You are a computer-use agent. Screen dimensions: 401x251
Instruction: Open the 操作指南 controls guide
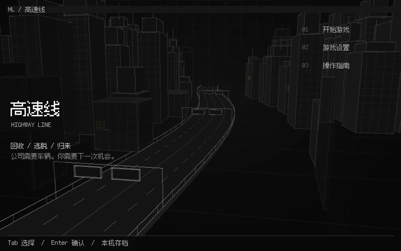[x=336, y=66]
